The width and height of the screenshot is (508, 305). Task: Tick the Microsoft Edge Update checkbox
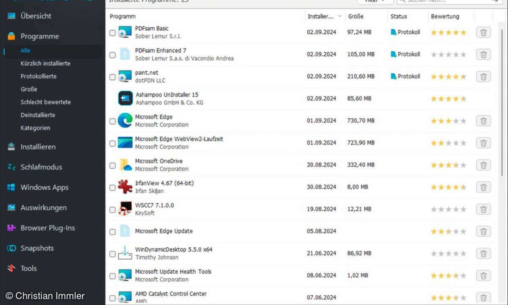click(x=112, y=232)
